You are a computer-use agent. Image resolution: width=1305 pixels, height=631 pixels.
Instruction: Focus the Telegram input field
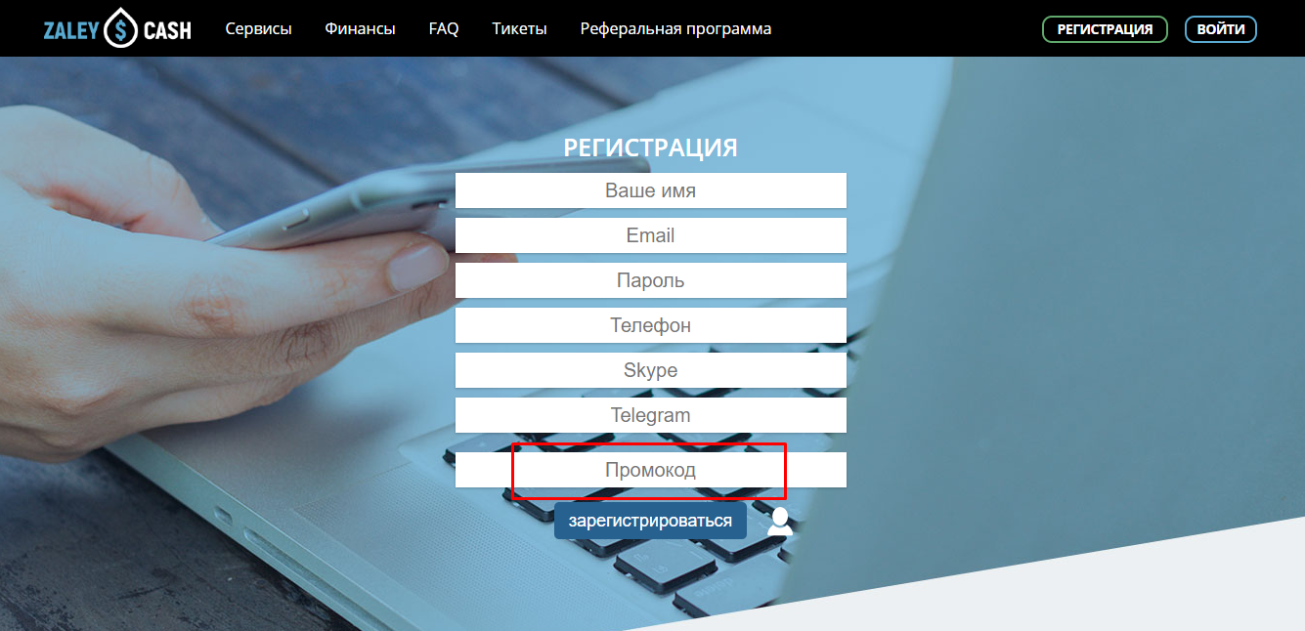[x=651, y=415]
